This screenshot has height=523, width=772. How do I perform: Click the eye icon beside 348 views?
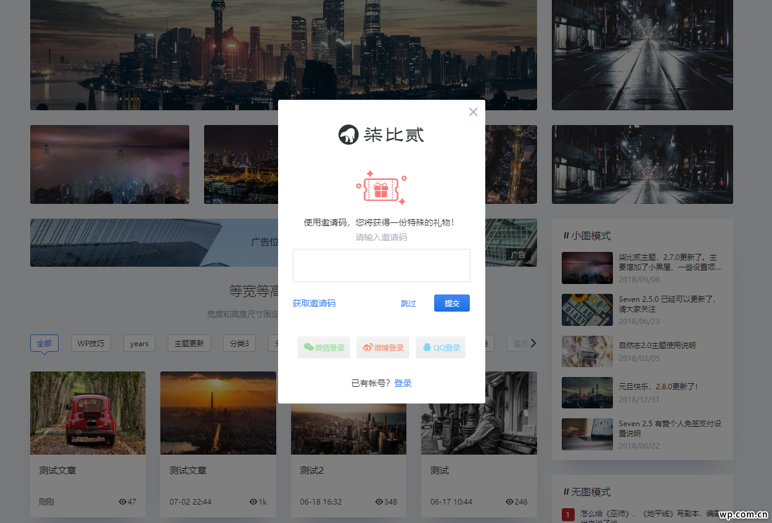[379, 502]
